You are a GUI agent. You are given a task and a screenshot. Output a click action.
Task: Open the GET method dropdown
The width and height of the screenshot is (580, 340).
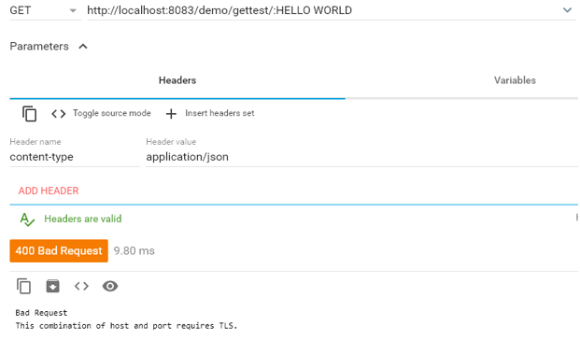[45, 10]
